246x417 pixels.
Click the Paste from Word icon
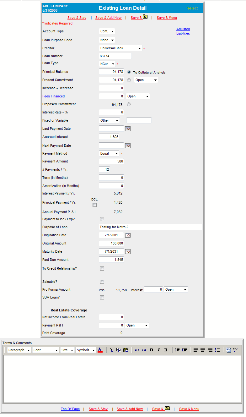tap(228, 350)
